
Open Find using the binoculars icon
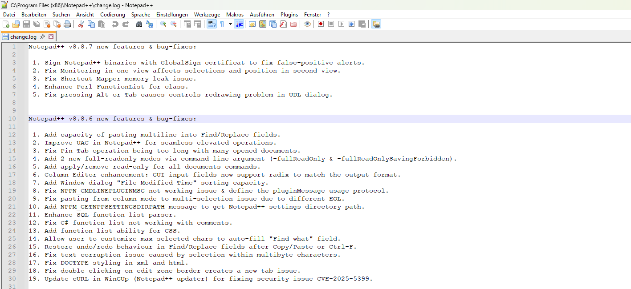click(139, 24)
